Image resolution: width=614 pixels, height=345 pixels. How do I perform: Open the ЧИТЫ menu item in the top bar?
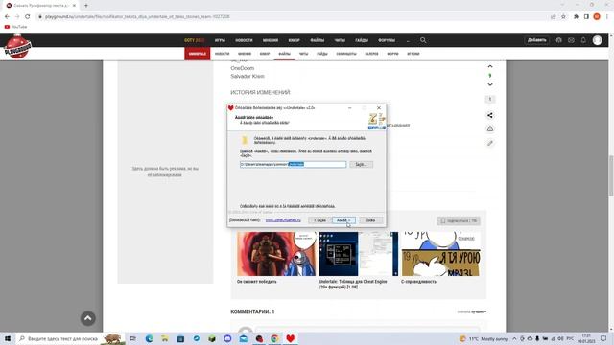point(340,40)
